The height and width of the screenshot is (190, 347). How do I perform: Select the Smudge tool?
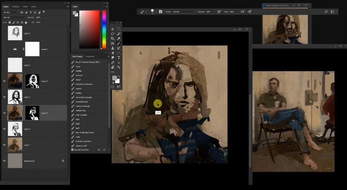click(113, 58)
